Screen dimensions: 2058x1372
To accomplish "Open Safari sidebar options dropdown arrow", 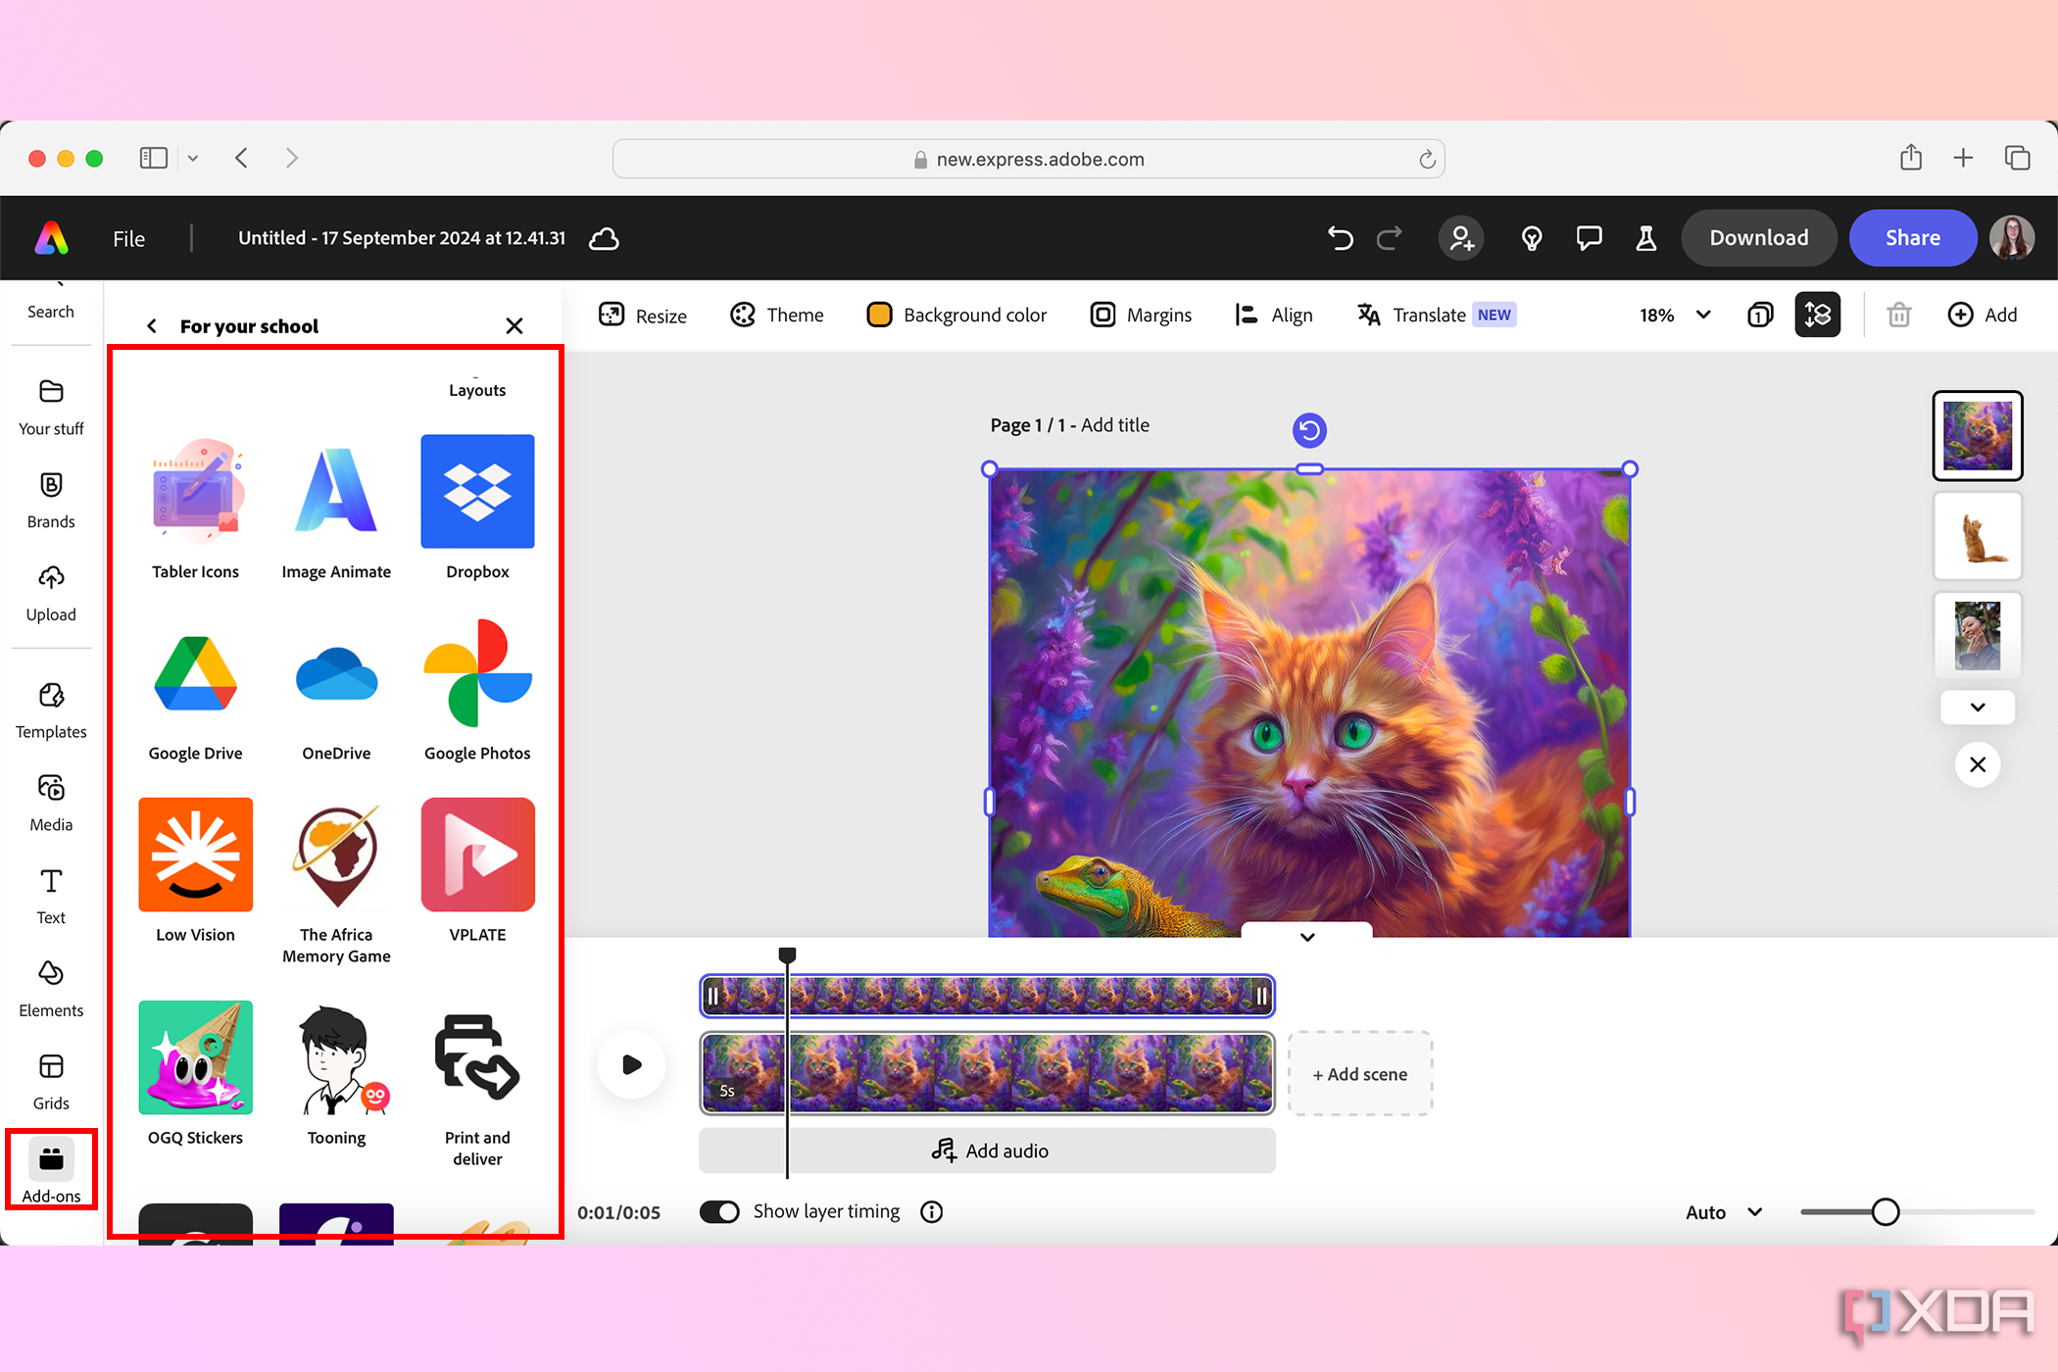I will (x=193, y=158).
